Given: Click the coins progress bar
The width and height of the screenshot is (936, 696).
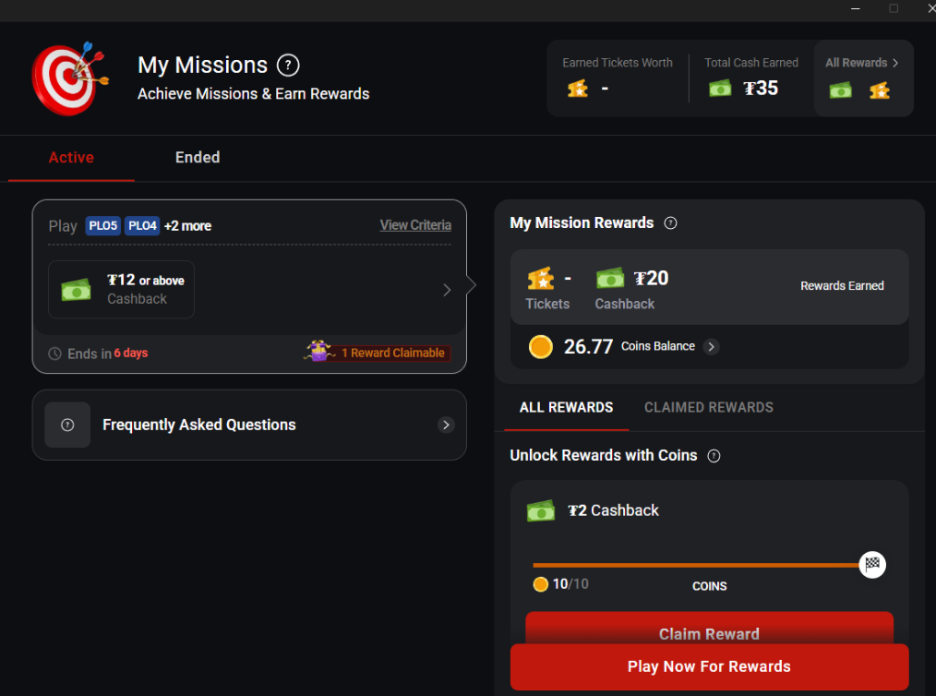Looking at the screenshot, I should coord(695,565).
